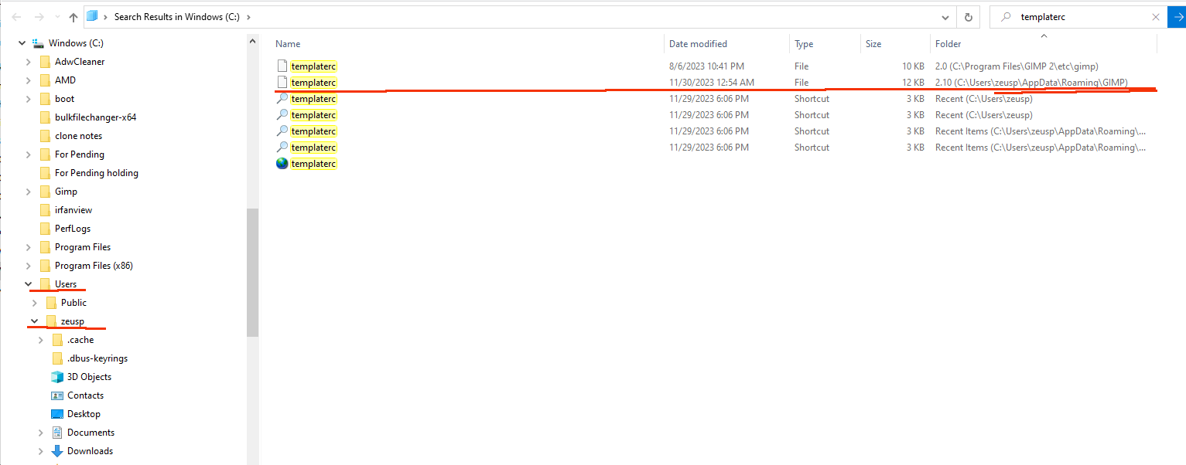Sort by the Name column header
The width and height of the screenshot is (1186, 465).
point(288,44)
